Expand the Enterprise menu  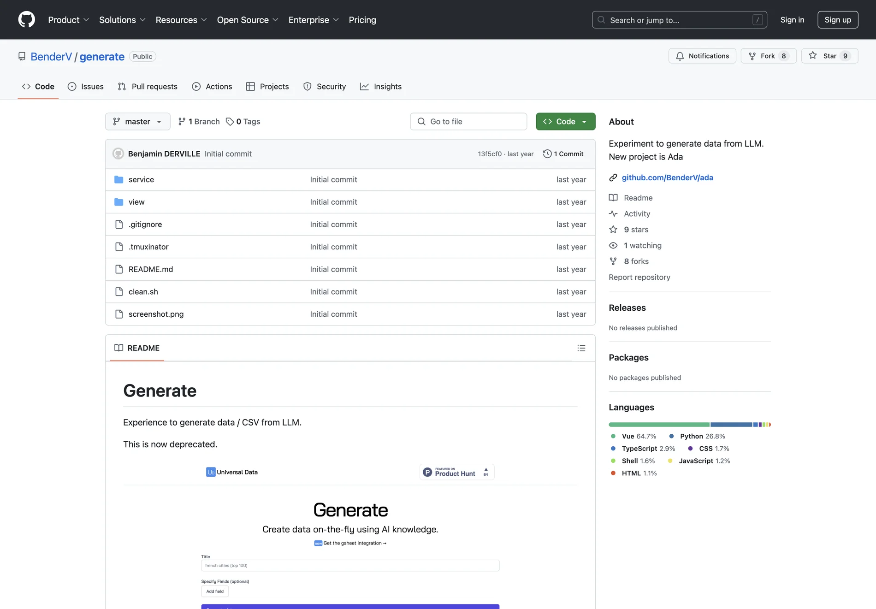[x=314, y=20]
